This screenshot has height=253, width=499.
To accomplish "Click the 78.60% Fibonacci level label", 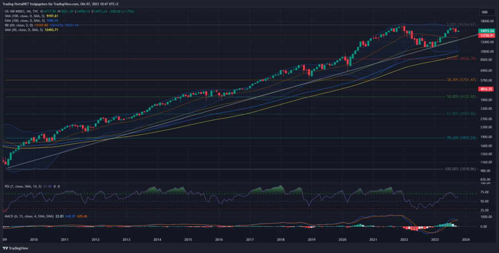I will 461,138.
